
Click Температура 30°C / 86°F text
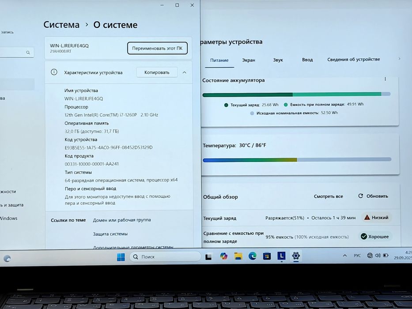point(234,145)
